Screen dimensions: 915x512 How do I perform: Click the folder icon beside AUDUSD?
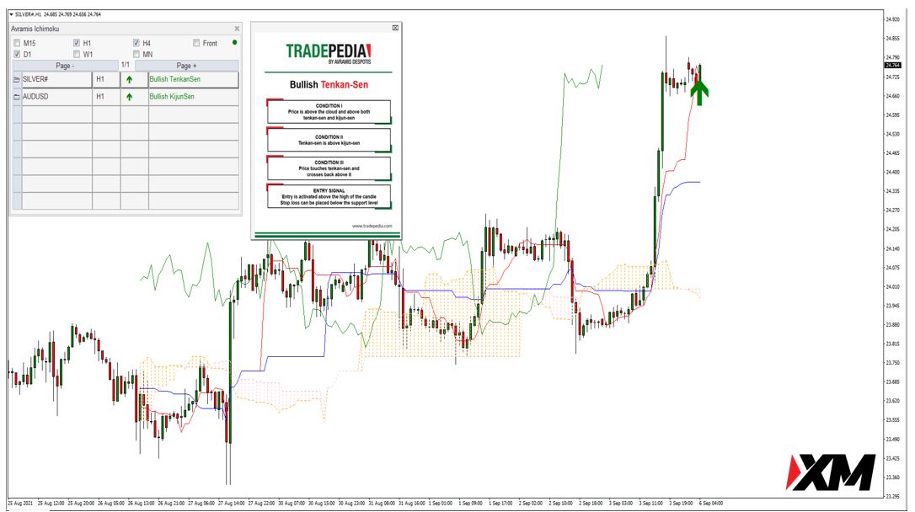click(x=17, y=97)
